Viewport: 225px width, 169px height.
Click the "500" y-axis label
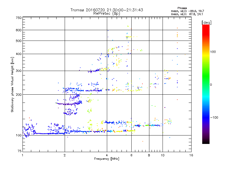pyautogui.click(x=19, y=41)
